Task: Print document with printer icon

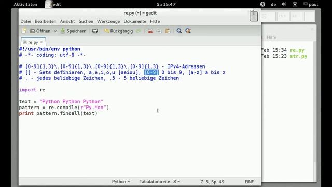Action: 95,31
